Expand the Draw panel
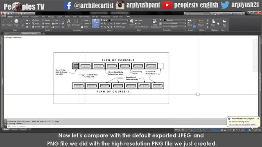Image resolution: width=262 pixels, height=147 pixels. [x=16, y=30]
